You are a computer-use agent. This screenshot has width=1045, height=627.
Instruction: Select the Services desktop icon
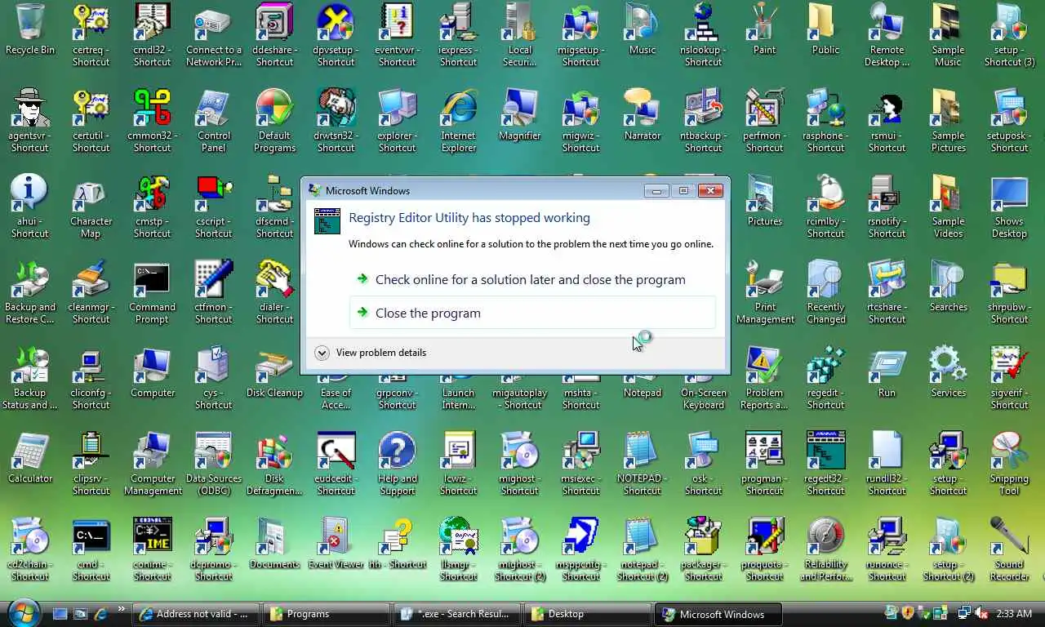coord(948,372)
